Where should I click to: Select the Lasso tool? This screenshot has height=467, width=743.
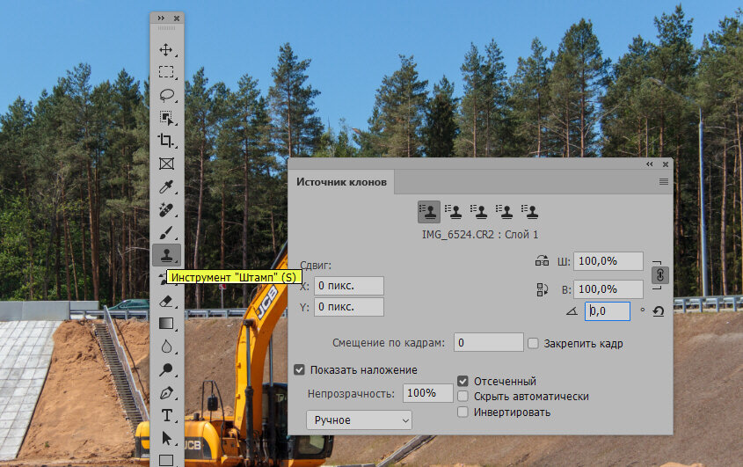tap(166, 95)
